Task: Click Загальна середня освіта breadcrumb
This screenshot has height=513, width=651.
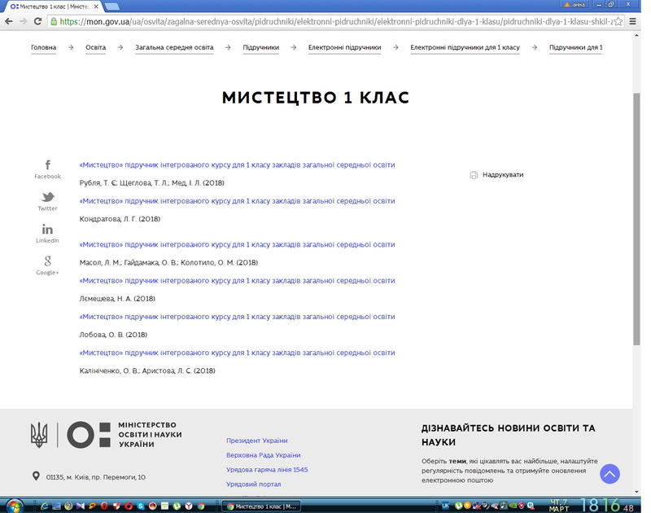Action: (174, 47)
